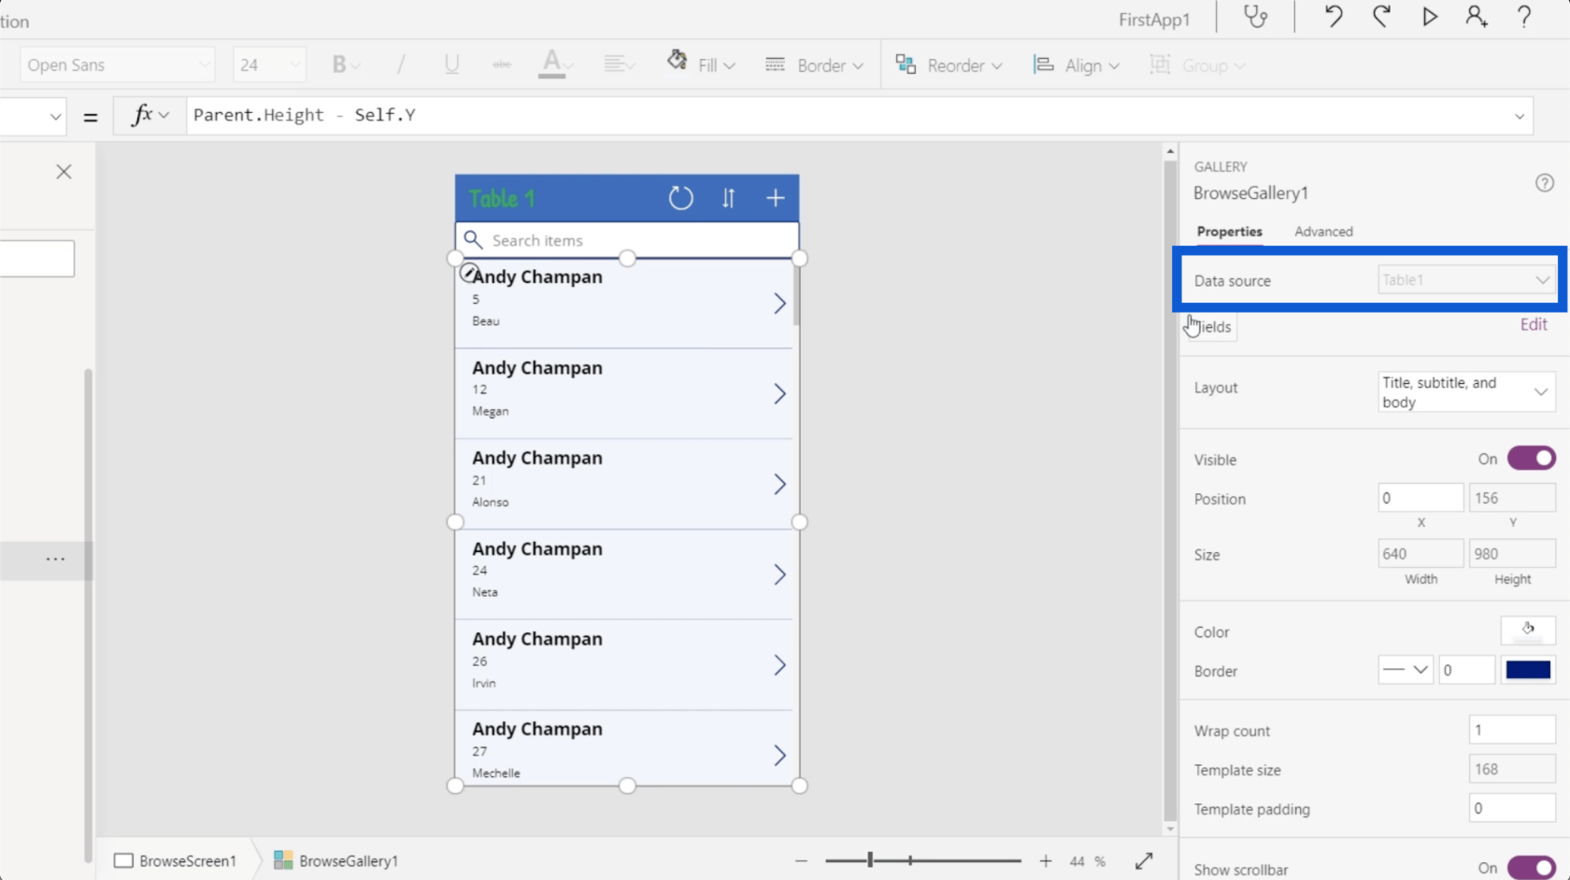Click the fit-to-window expand icon
Screen dimensions: 1570x880
coord(1144,860)
